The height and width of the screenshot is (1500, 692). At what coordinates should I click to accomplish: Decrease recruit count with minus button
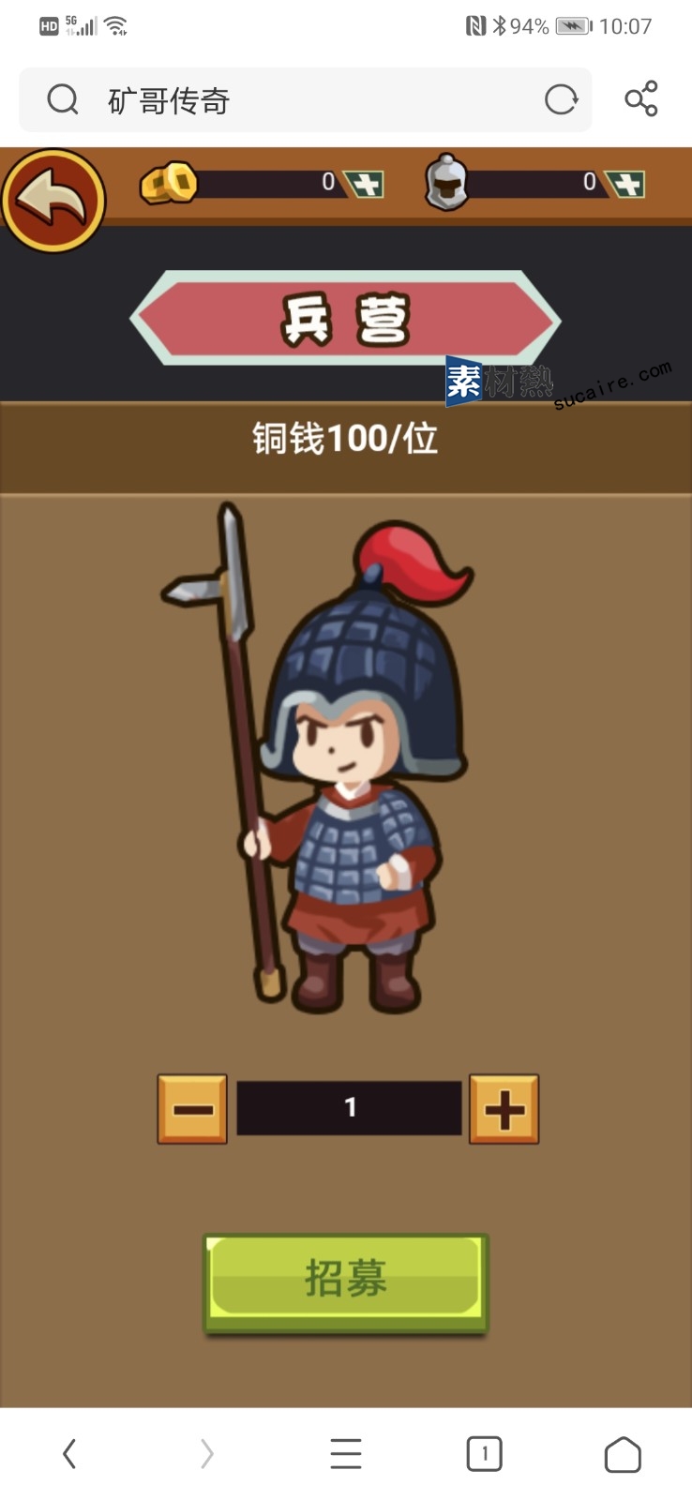[x=192, y=1109]
